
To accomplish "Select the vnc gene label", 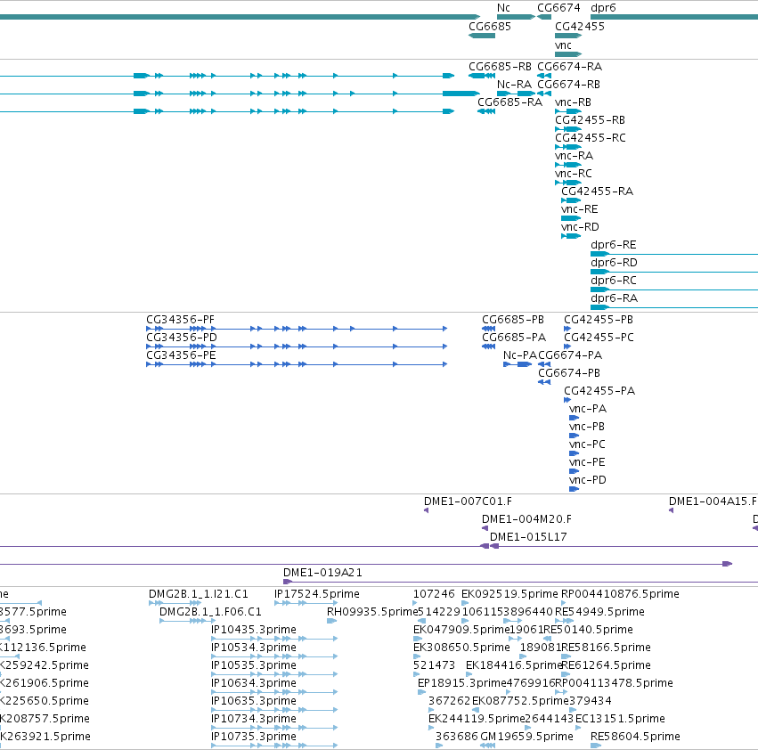I will (x=563, y=45).
